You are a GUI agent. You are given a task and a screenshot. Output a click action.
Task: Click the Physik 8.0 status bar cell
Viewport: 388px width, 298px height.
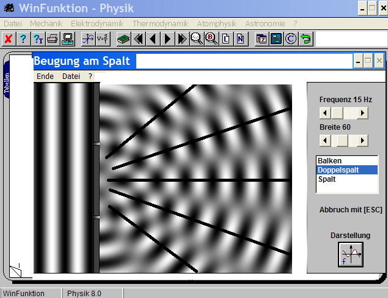(92, 293)
